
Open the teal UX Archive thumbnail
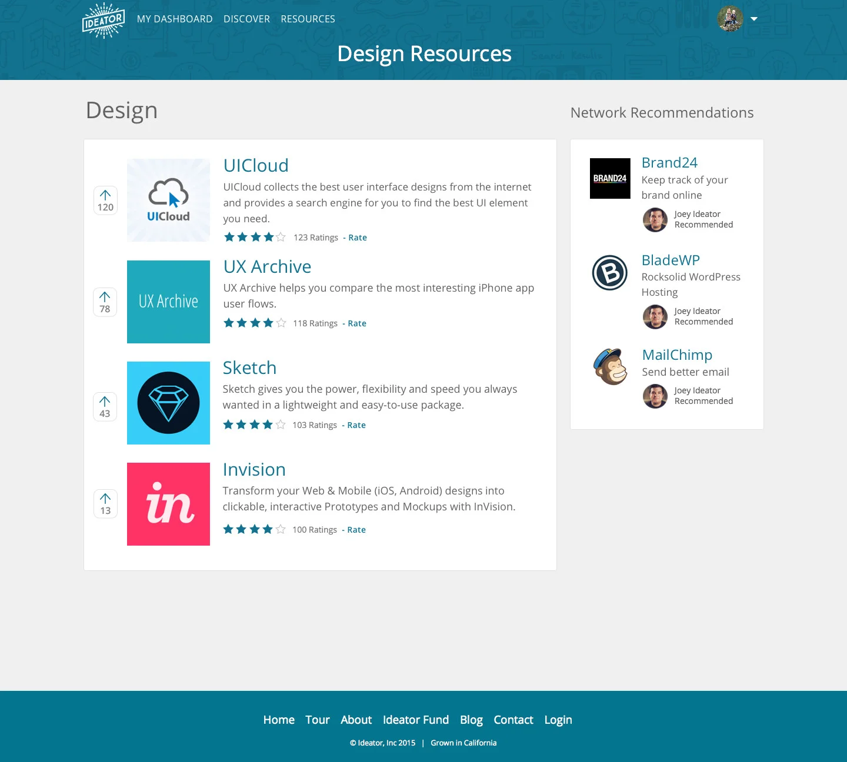click(x=168, y=302)
